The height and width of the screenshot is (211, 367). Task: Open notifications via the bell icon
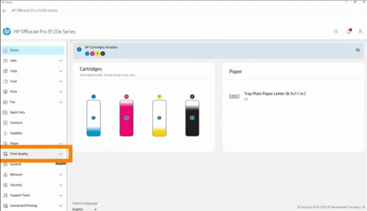[349, 32]
